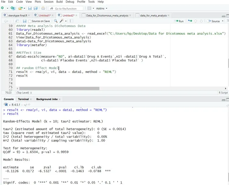Close the sterotype final.R tab

pyautogui.click(x=29, y=15)
